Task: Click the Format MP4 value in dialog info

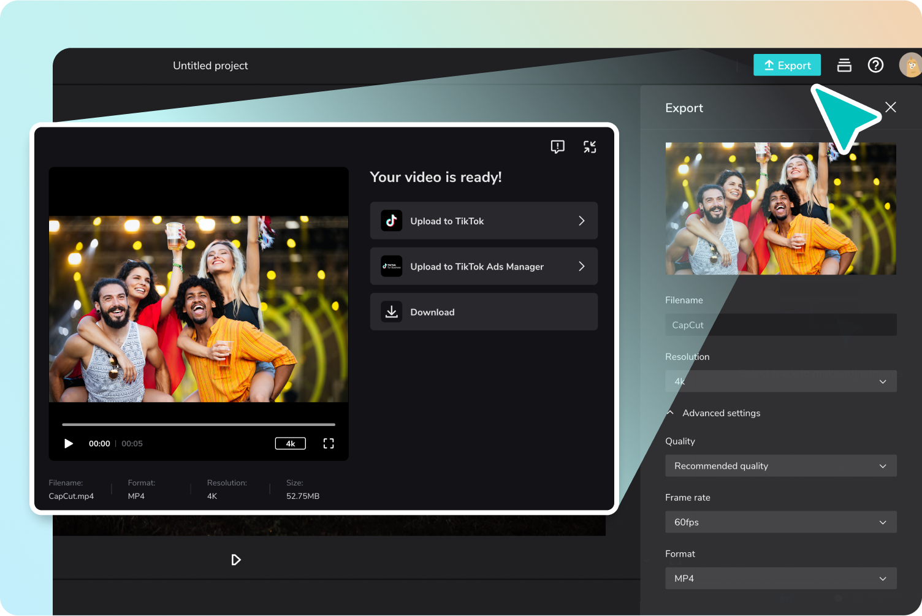Action: (x=136, y=496)
